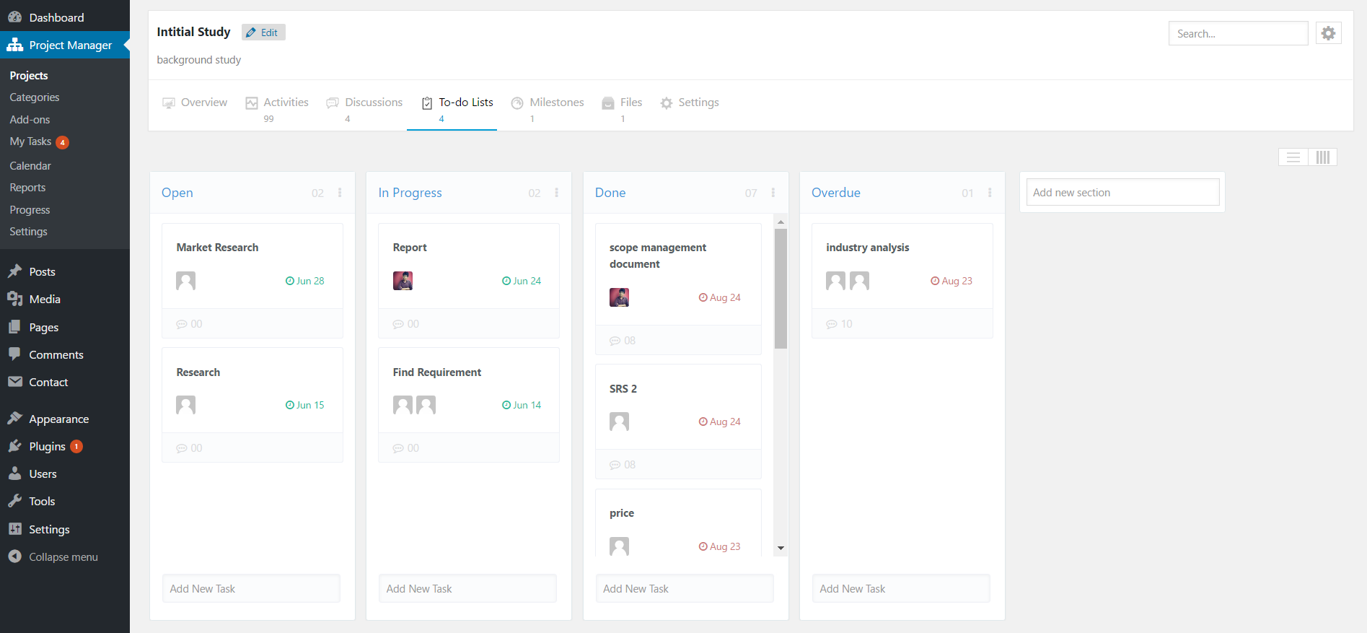Click the WordPress Settings icon near Tools
The height and width of the screenshot is (633, 1367).
pyautogui.click(x=14, y=529)
